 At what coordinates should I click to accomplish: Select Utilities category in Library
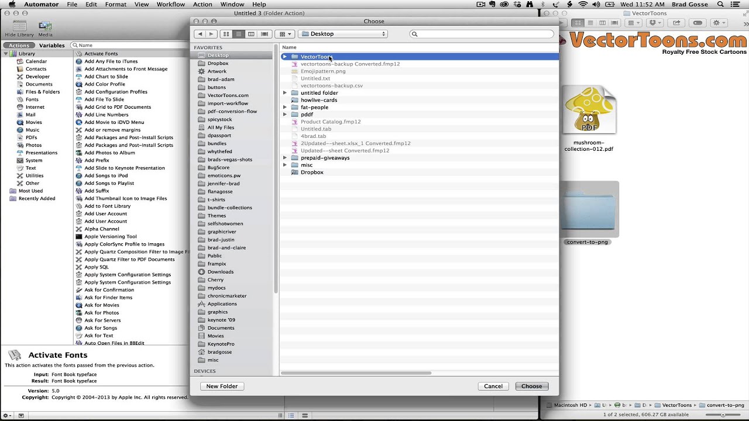click(35, 175)
